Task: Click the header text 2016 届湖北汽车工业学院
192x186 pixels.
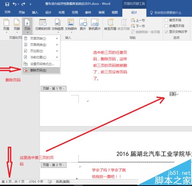Action: click(154, 154)
